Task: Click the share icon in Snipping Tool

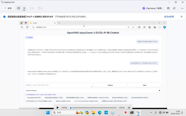Action: point(179,8)
